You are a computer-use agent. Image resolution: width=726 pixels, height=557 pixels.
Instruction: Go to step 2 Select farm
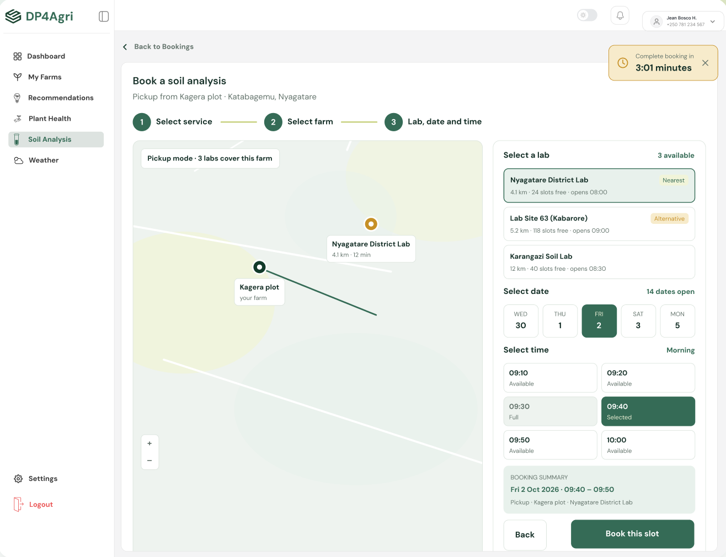coord(298,122)
